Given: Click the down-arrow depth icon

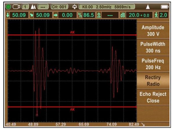Looking at the screenshot, I should pyautogui.click(x=8, y=15).
